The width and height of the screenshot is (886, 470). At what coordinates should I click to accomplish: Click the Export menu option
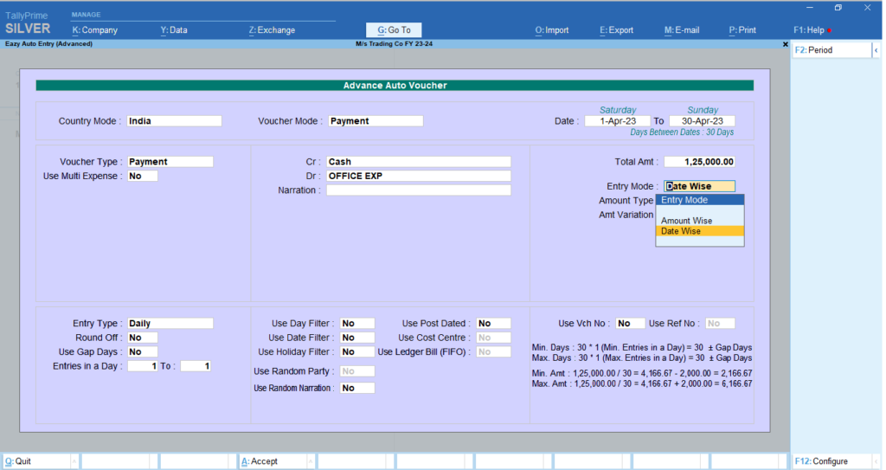(x=617, y=30)
